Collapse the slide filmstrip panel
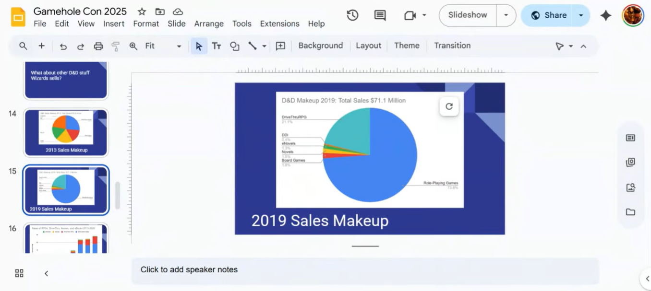Viewport: 651px width, 291px height. pos(47,273)
